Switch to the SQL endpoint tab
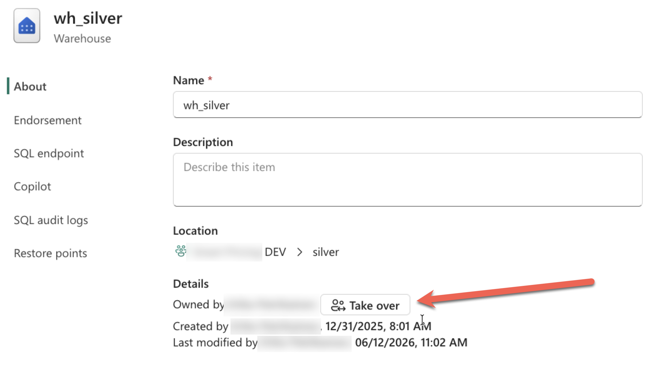Viewport: 667px width, 377px height. pyautogui.click(x=49, y=153)
